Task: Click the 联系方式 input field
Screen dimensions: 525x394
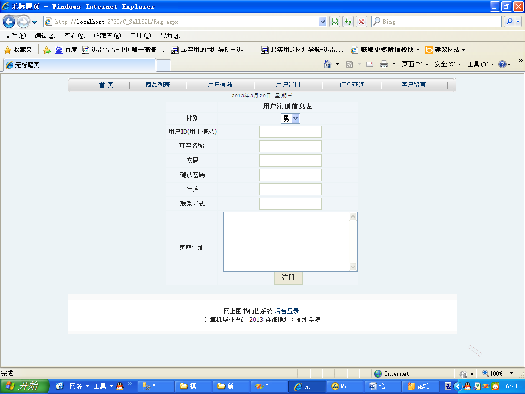Action: (291, 204)
